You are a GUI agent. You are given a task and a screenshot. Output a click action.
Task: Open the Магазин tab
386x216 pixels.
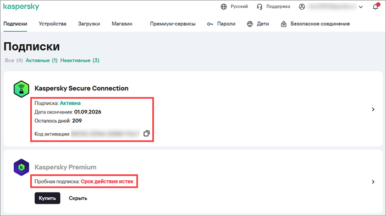pos(122,24)
